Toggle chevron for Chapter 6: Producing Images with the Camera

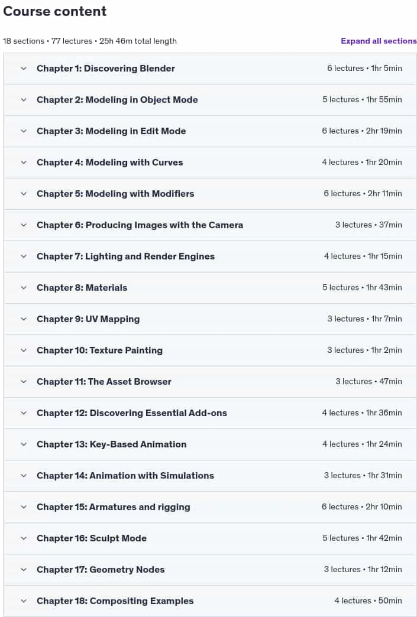pyautogui.click(x=24, y=225)
